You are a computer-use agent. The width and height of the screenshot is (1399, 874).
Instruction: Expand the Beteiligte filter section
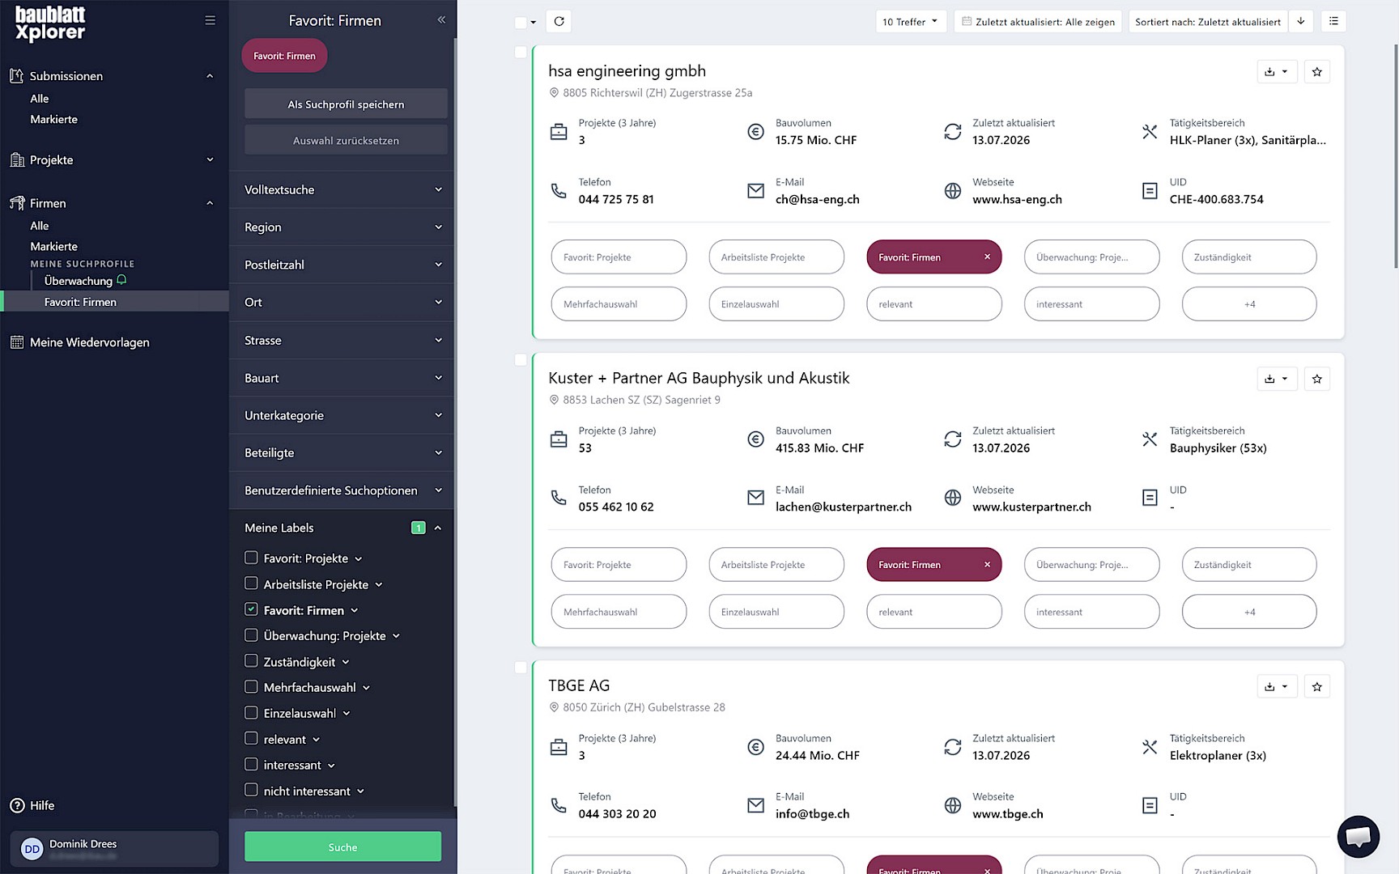click(x=343, y=453)
